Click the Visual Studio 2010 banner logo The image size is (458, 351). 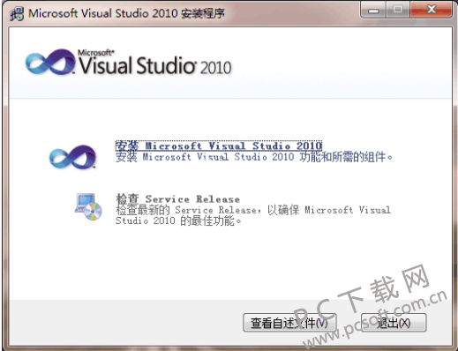(x=128, y=63)
